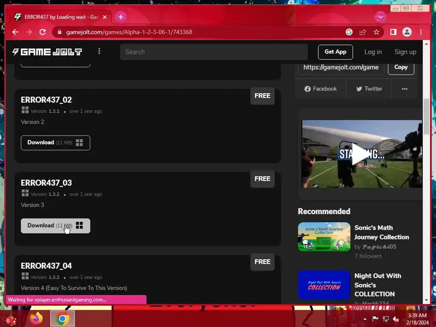Open Night Out With Sonic's COLLECTION thumbnail
The height and width of the screenshot is (327, 436).
(x=324, y=285)
